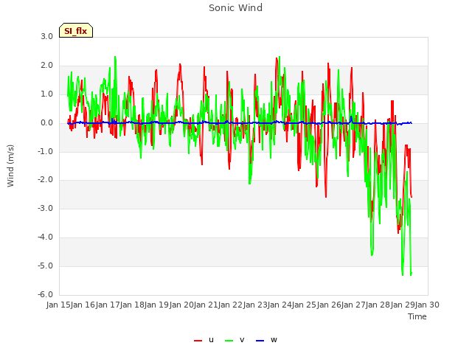The height and width of the screenshot is (354, 472).
Task: Click the -1.0 y-axis tick label
Action: 45,151
